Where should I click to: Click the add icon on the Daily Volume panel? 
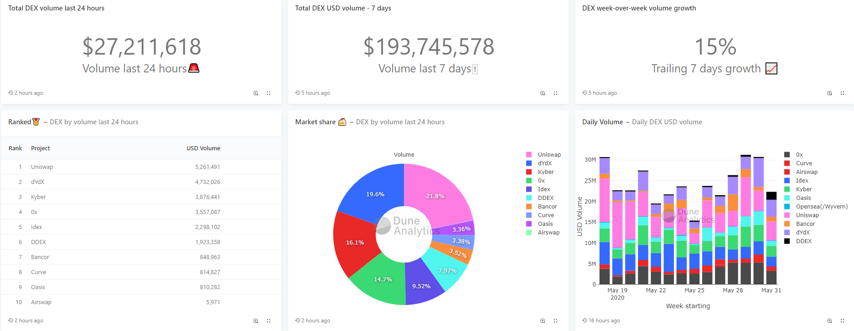tap(829, 321)
